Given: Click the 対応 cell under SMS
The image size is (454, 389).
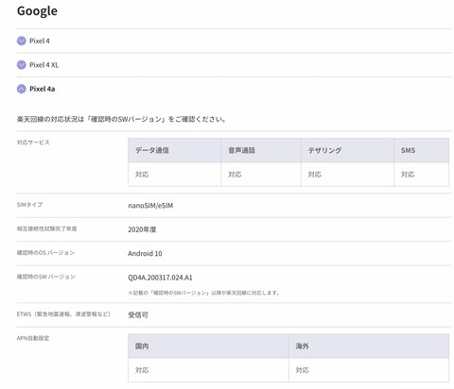Looking at the screenshot, I should point(422,175).
